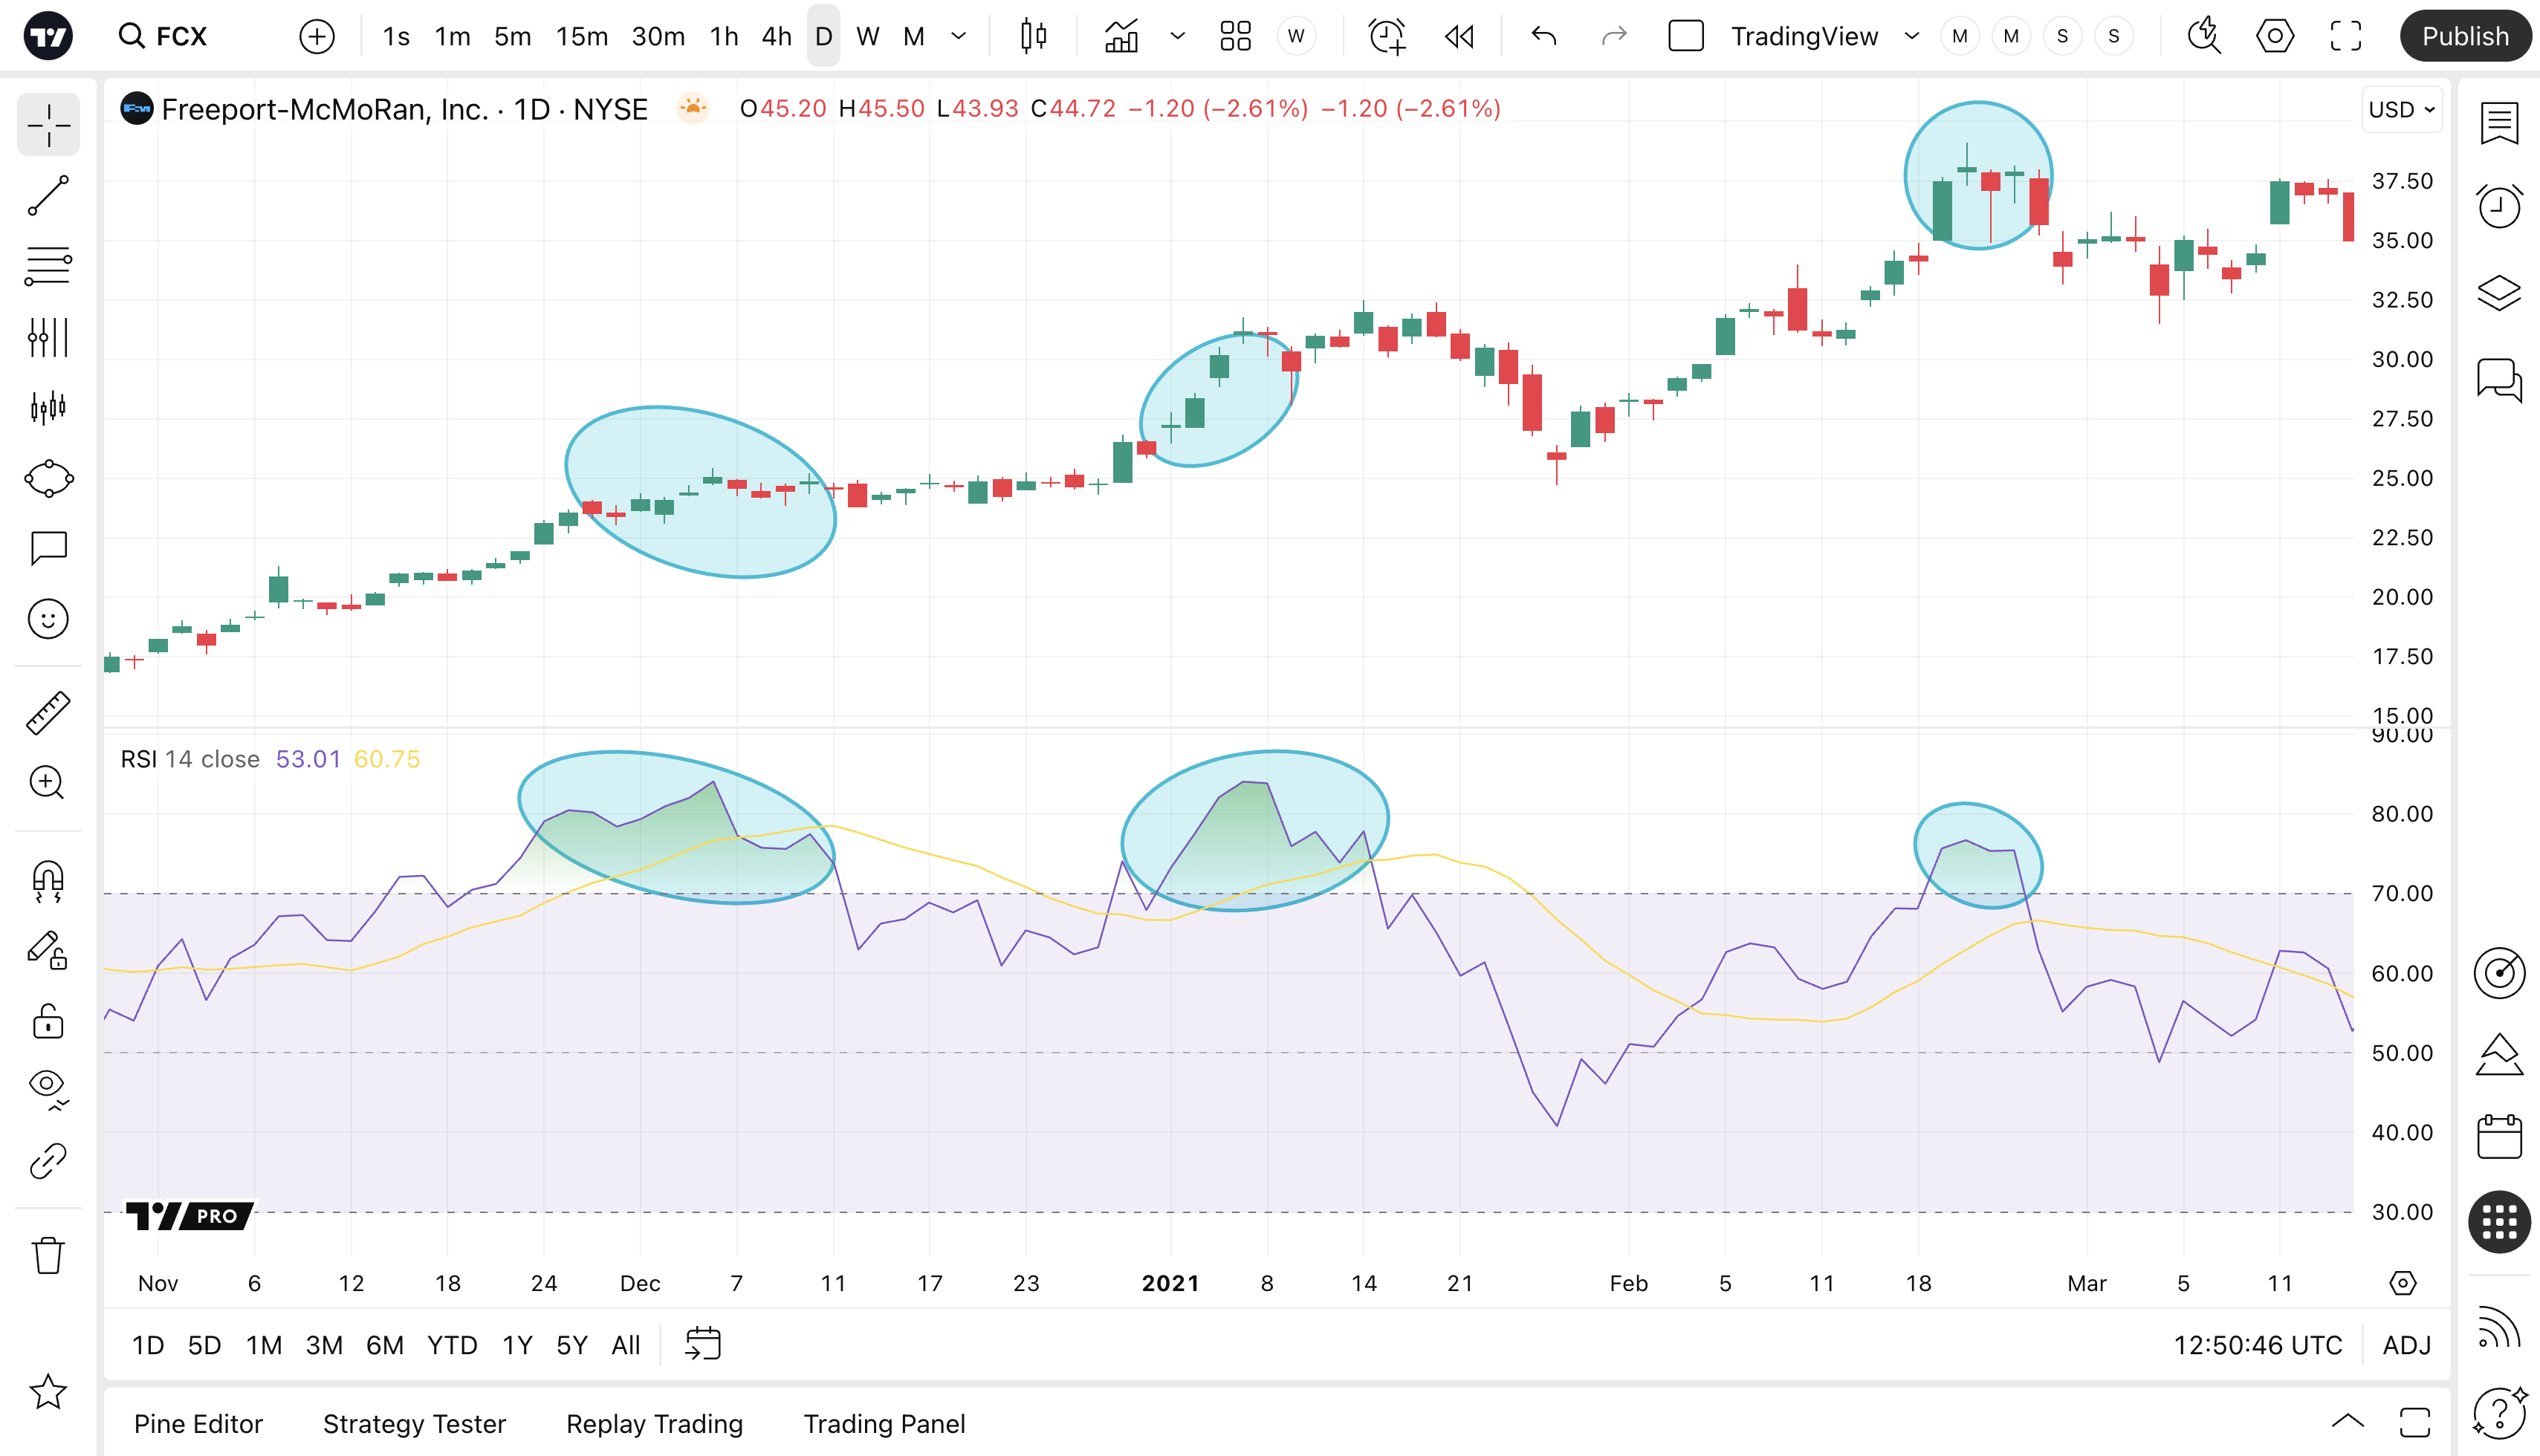Select the 6M date range
The width and height of the screenshot is (2540, 1456).
click(x=384, y=1345)
